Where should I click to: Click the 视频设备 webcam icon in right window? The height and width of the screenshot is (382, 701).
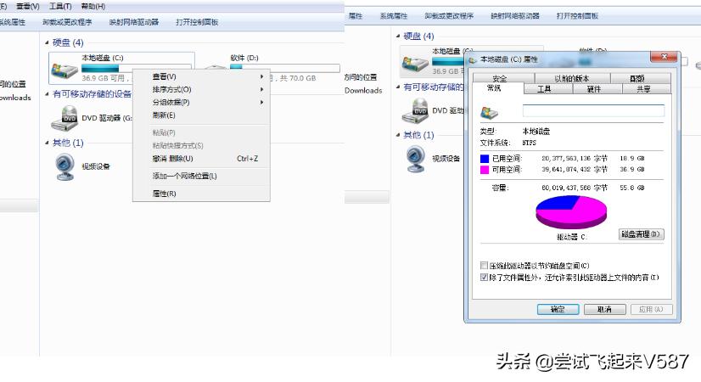tap(416, 159)
